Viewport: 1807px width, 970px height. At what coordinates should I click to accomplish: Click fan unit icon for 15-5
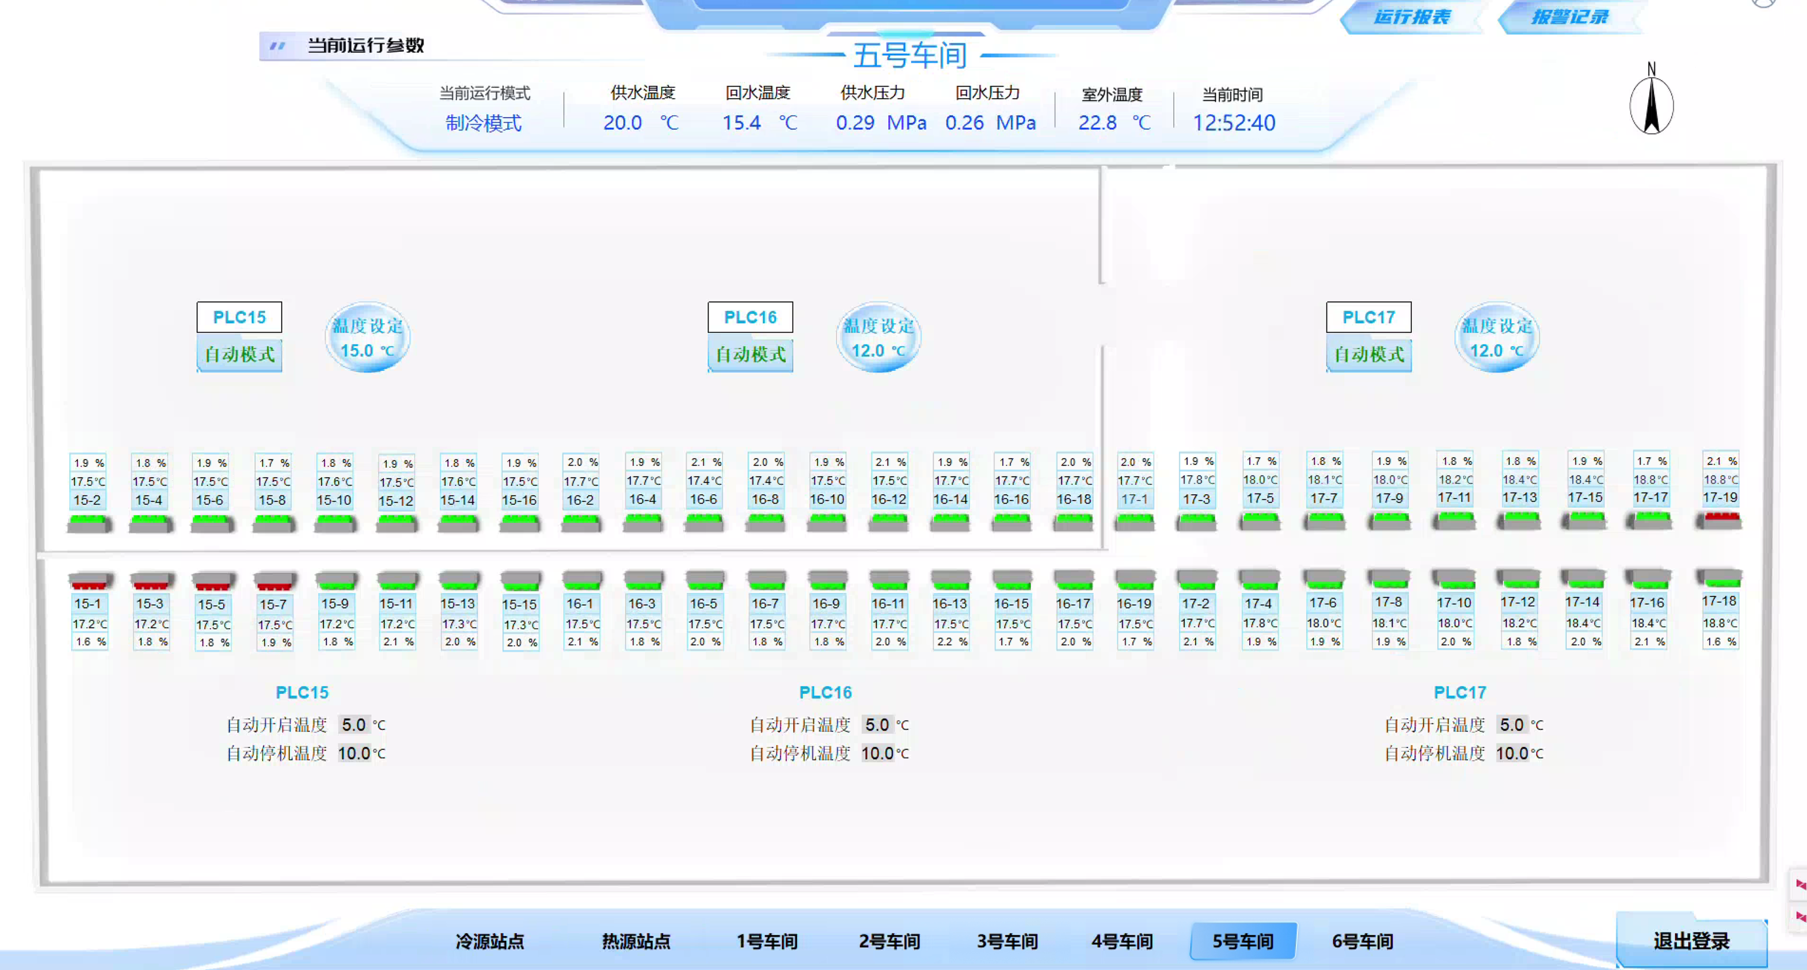pyautogui.click(x=213, y=581)
